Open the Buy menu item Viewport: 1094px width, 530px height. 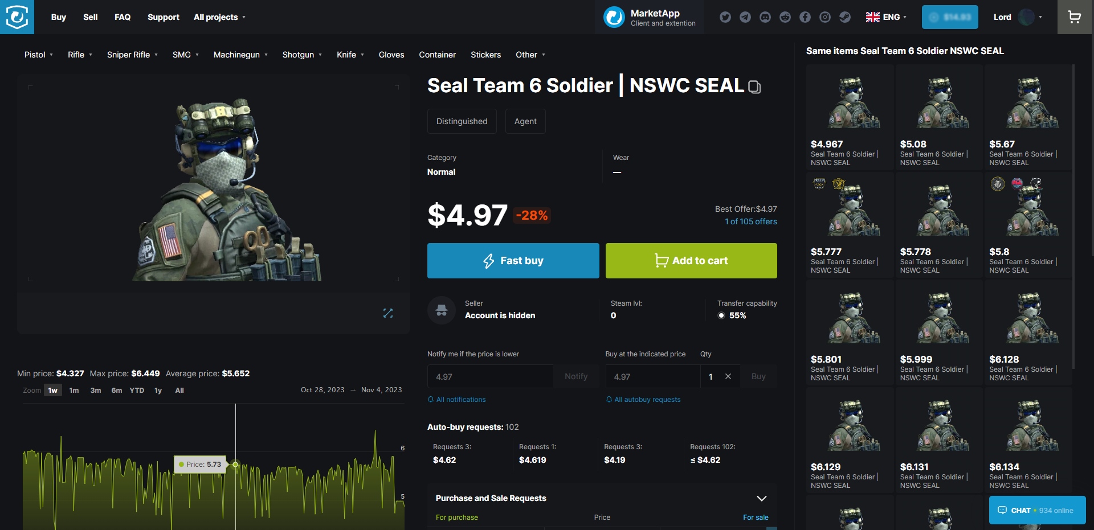59,17
